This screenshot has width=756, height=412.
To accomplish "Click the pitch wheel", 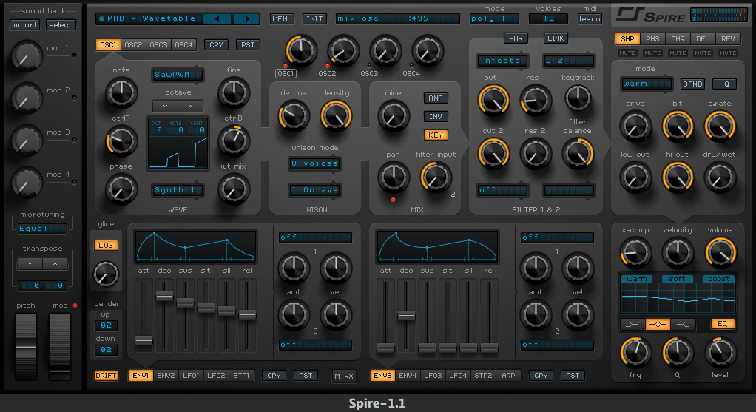I will (26, 347).
